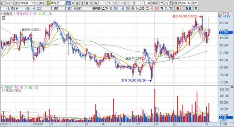Image resolution: width=234 pixels, height=127 pixels.
Task: Click the blue 매도 sell button
Action: click(x=188, y=9)
